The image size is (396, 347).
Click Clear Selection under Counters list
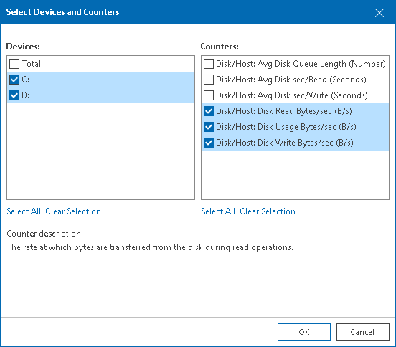pyautogui.click(x=268, y=211)
